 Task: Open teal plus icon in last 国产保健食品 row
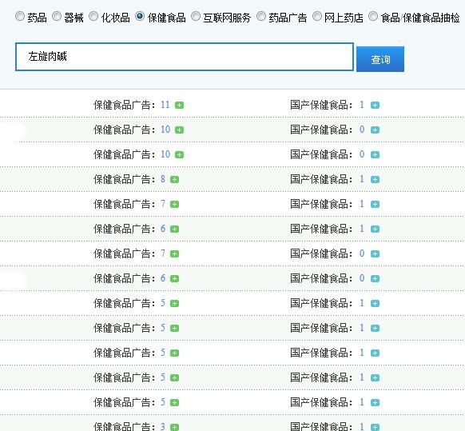[x=375, y=427]
